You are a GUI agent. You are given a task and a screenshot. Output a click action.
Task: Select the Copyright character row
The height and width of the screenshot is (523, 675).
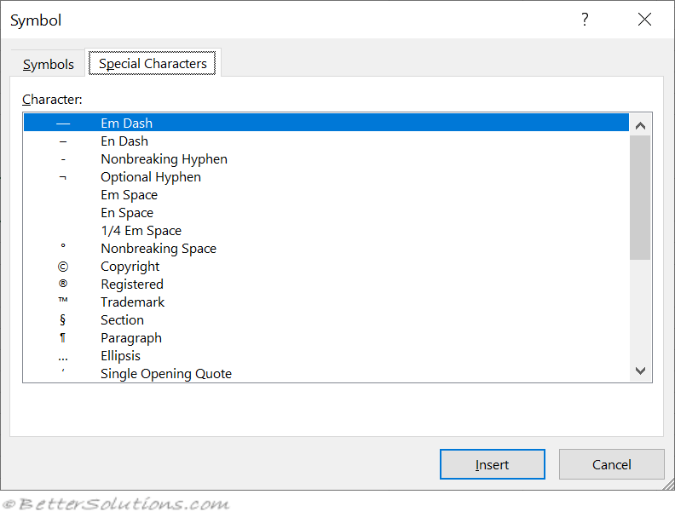(x=326, y=267)
